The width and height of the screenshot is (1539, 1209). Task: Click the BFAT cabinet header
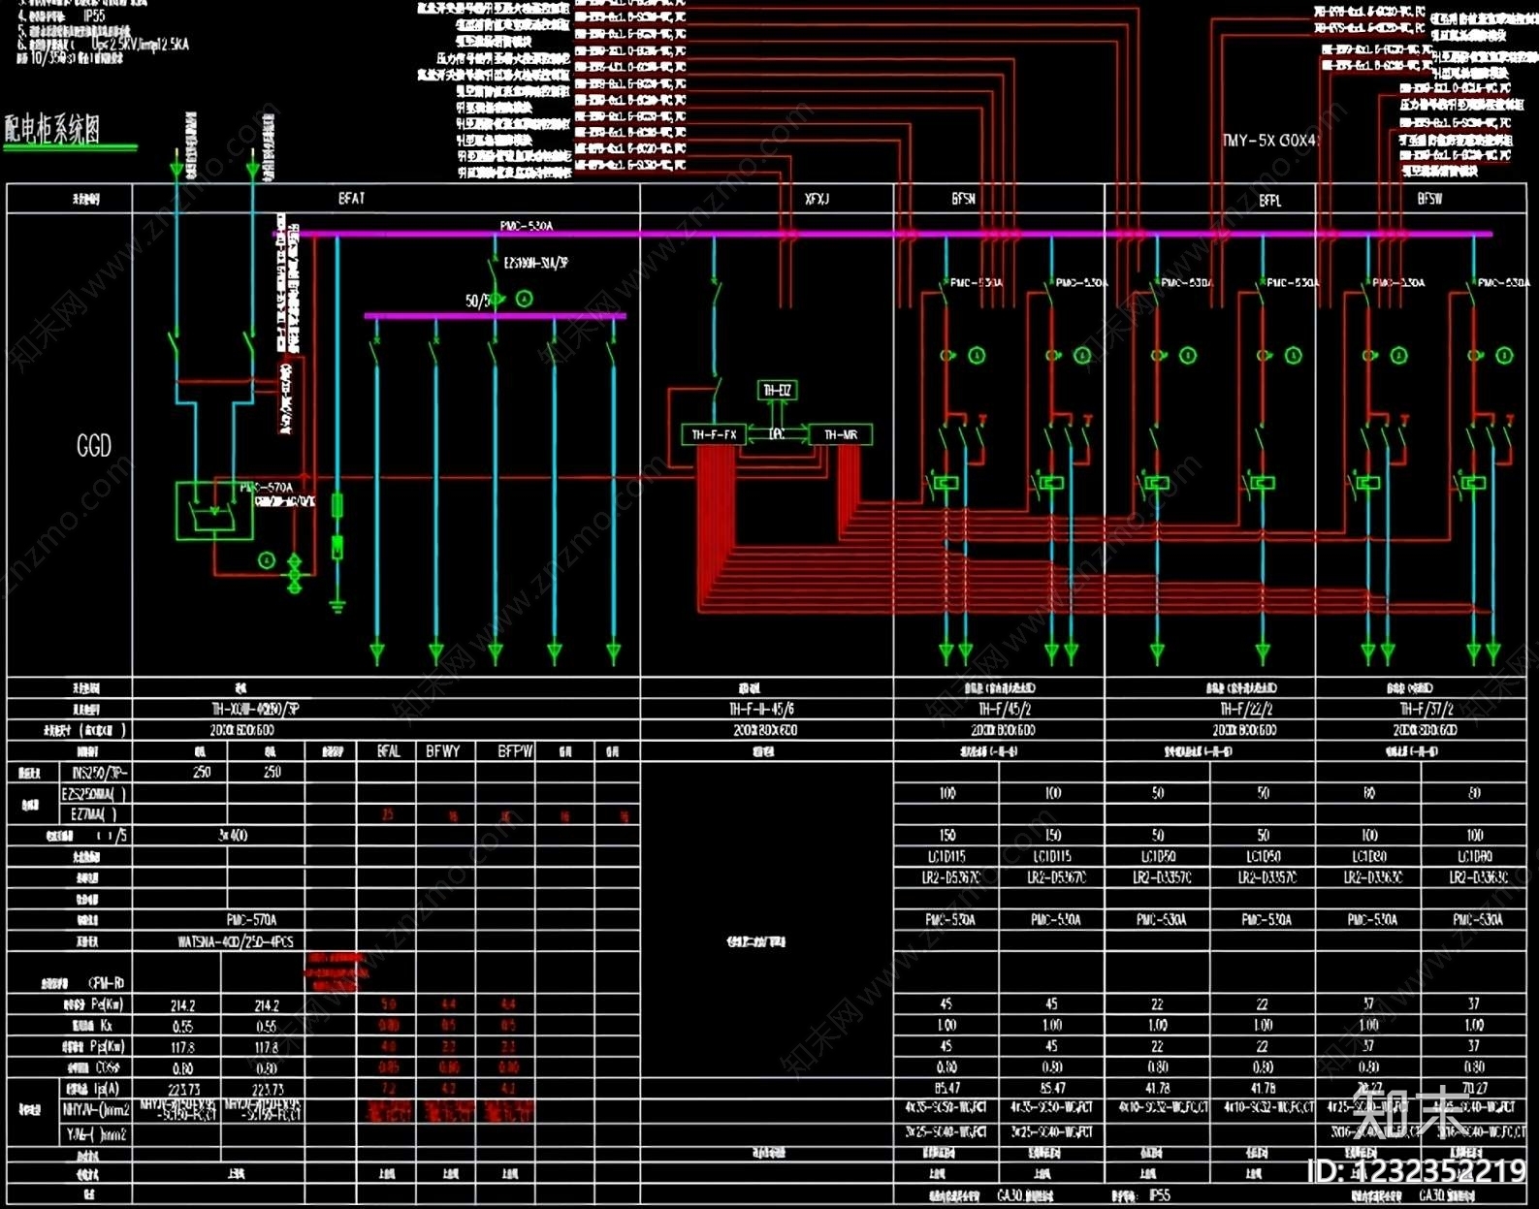(352, 198)
